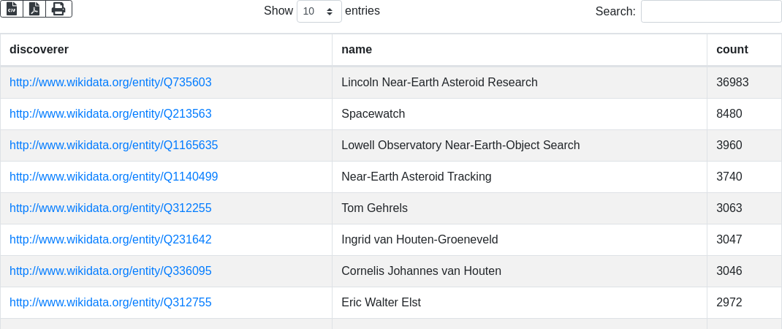
Task: Open the Q213563 Wikidata link
Action: tap(110, 114)
